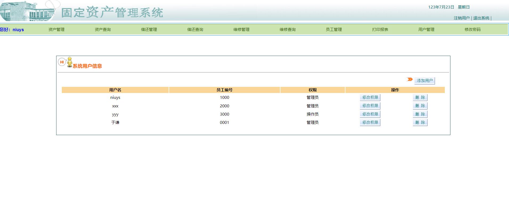509x211 pixels.
Task: Click the 员工编号 column header
Action: click(224, 90)
